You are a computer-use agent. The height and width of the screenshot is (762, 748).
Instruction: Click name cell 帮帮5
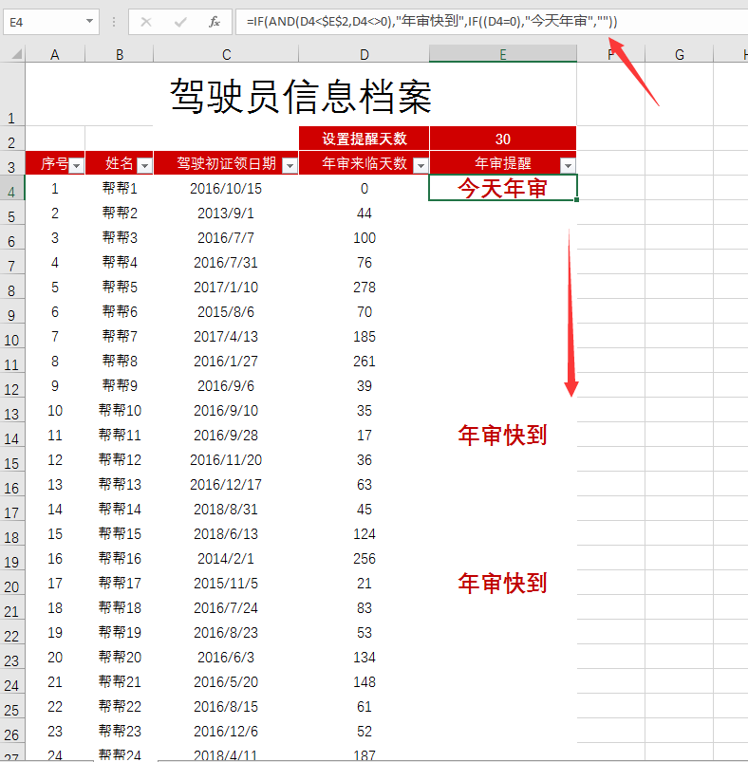pos(120,287)
